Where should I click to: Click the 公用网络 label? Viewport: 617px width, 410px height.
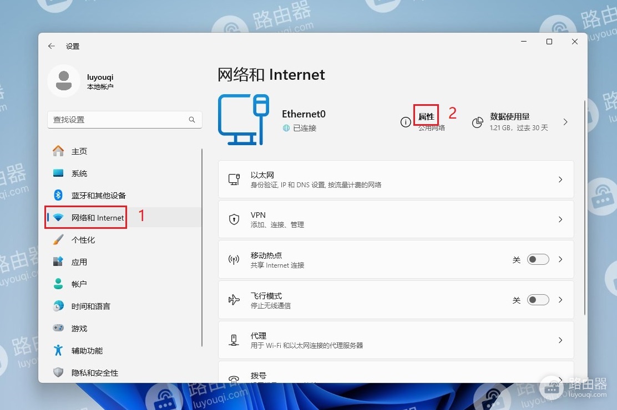tap(432, 128)
